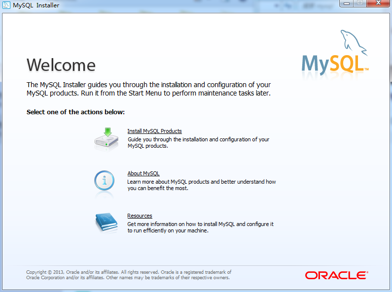
Task: Click the 'The MySQL Installer guides you' paragraph
Action: point(149,89)
